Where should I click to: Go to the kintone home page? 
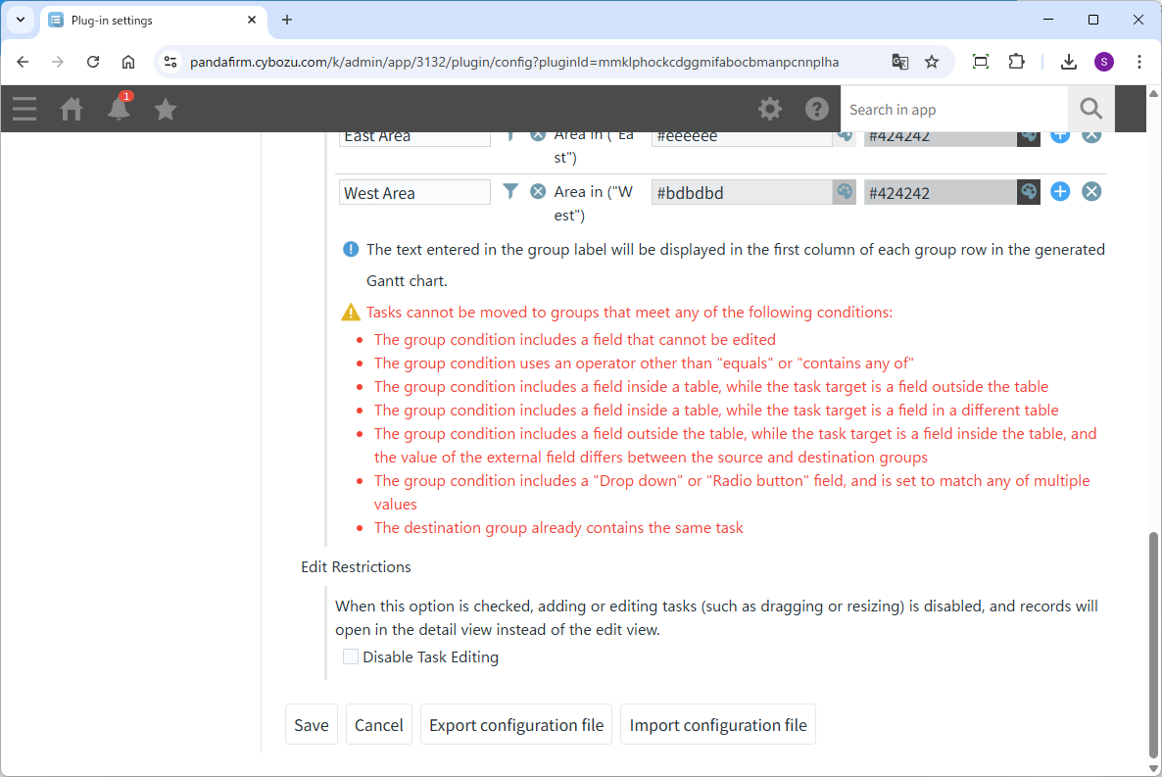(x=72, y=109)
